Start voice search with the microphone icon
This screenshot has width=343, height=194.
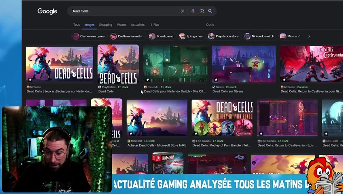point(193,11)
